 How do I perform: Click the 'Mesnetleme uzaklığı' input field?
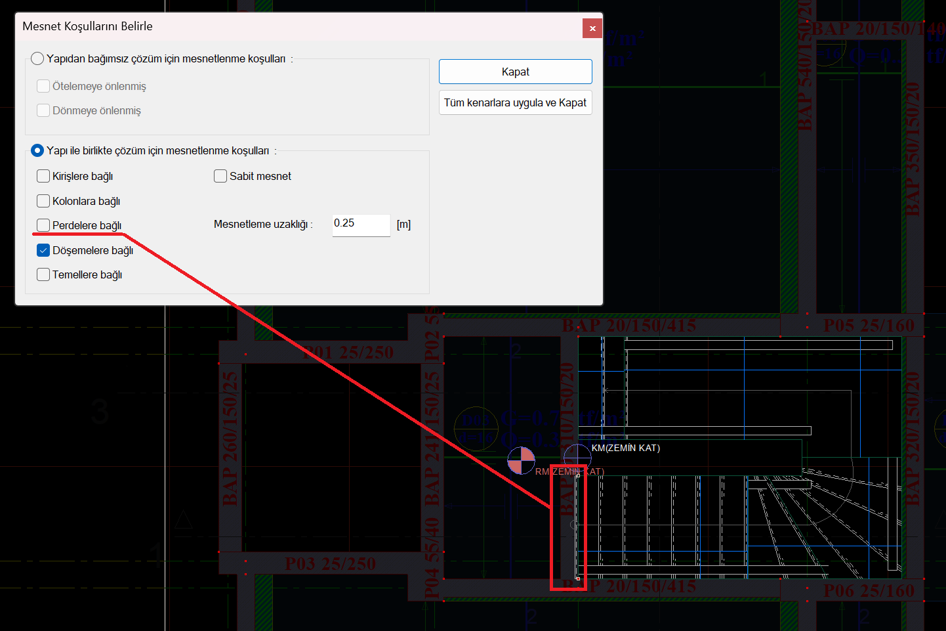point(360,224)
